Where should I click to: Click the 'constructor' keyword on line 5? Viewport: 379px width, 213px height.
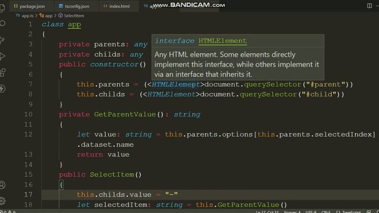[x=114, y=64]
